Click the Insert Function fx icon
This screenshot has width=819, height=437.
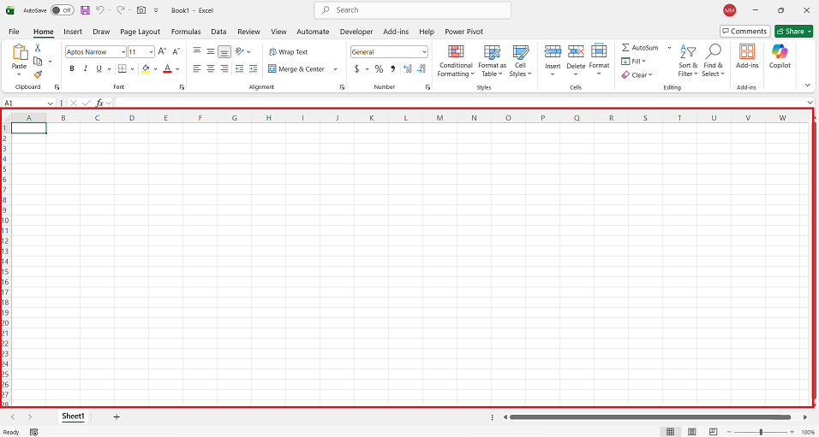click(x=99, y=103)
